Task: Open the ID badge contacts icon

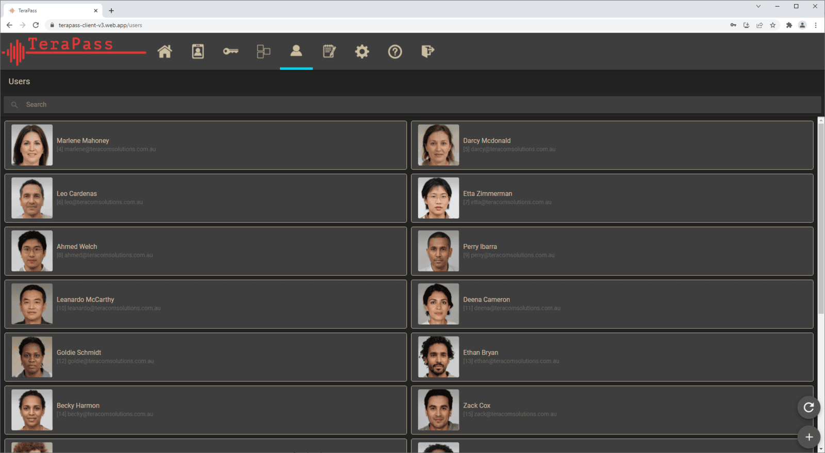Action: pos(198,51)
